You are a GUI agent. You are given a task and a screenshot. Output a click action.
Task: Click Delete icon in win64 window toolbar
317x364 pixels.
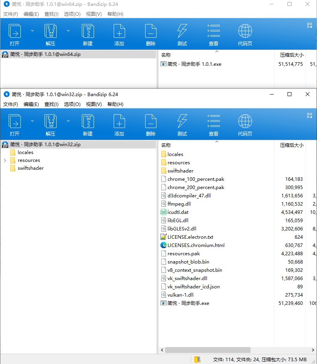coord(151,31)
